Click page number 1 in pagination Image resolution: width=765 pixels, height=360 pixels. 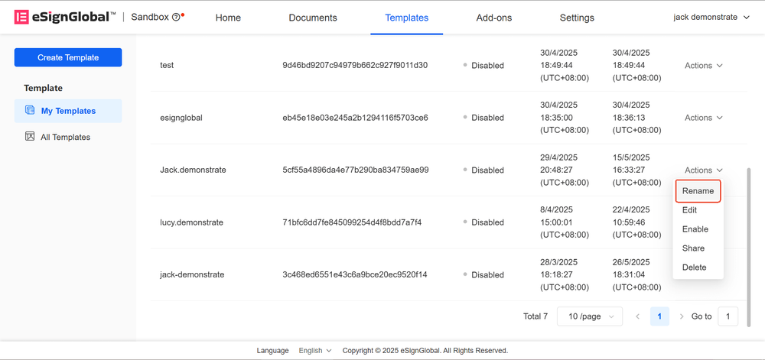point(659,316)
